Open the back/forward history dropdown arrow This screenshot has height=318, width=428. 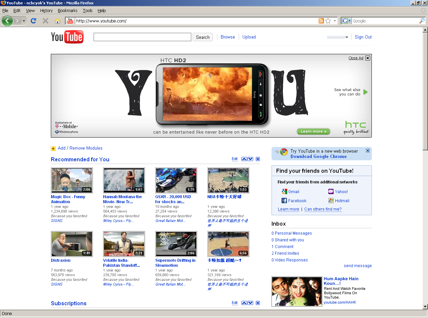(24, 21)
